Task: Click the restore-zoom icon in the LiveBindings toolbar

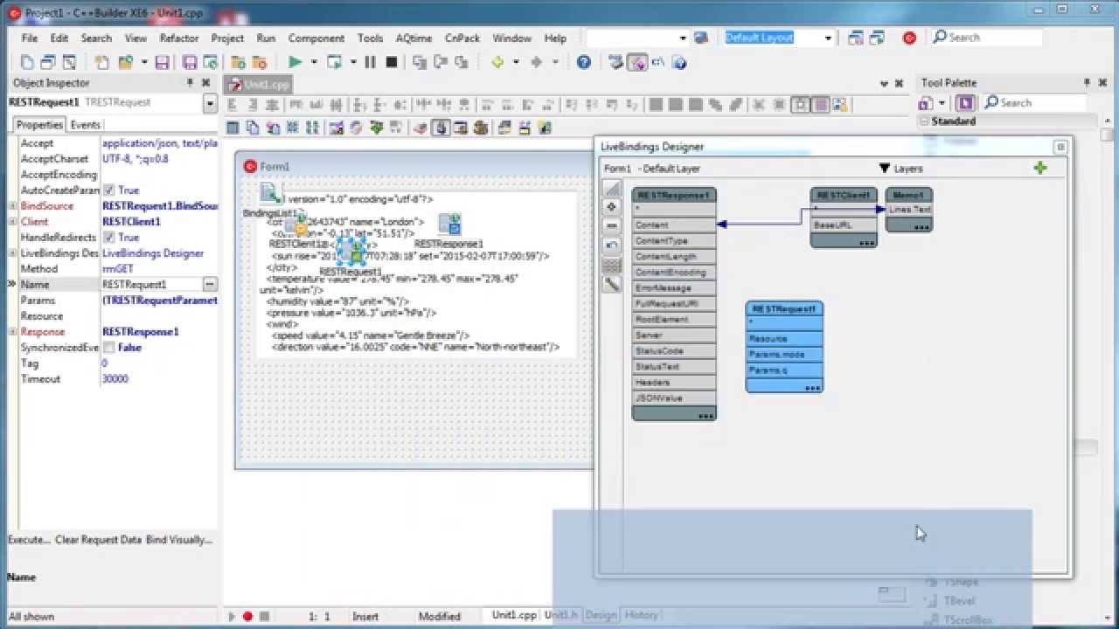Action: click(612, 245)
